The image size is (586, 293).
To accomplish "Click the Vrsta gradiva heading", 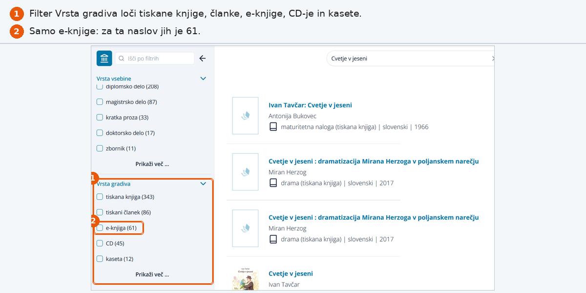I will [x=114, y=184].
